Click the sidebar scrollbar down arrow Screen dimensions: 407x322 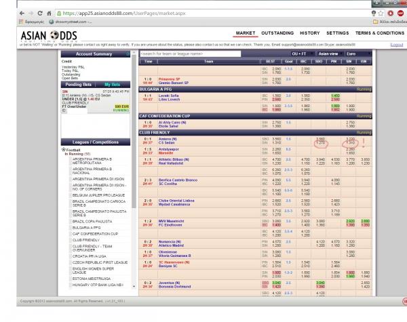point(134,287)
